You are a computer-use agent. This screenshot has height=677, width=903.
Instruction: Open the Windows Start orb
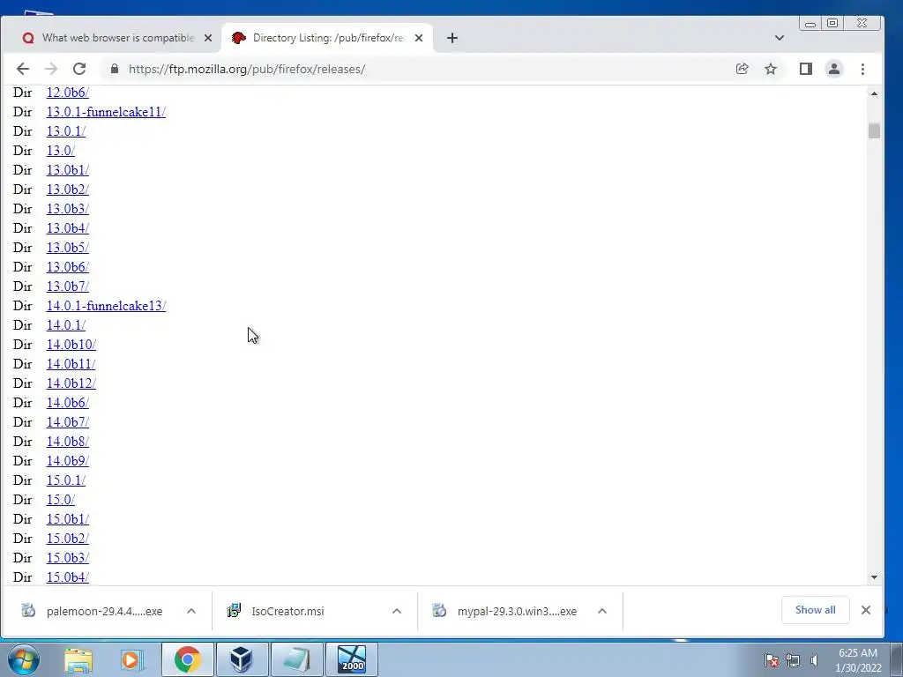click(x=22, y=659)
